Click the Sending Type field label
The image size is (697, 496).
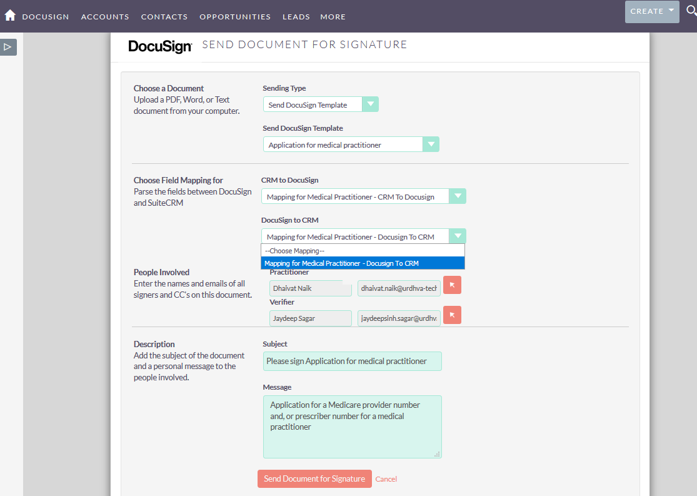point(284,88)
